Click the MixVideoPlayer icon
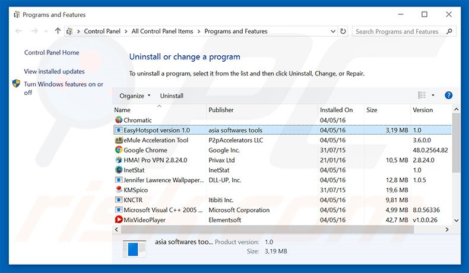469x273 pixels. pos(119,220)
